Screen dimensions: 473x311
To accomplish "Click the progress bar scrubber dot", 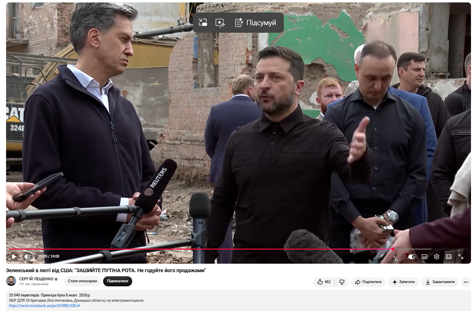I will (393, 249).
